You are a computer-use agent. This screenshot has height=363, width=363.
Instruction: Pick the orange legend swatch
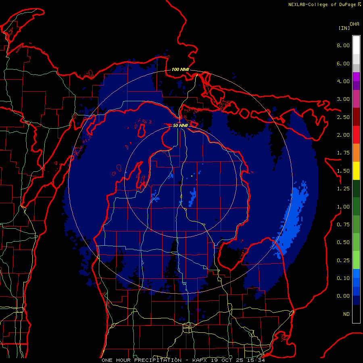pos(356,153)
